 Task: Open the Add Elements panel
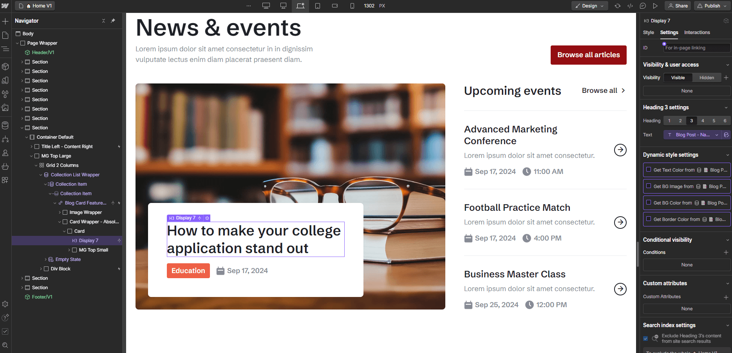click(5, 20)
